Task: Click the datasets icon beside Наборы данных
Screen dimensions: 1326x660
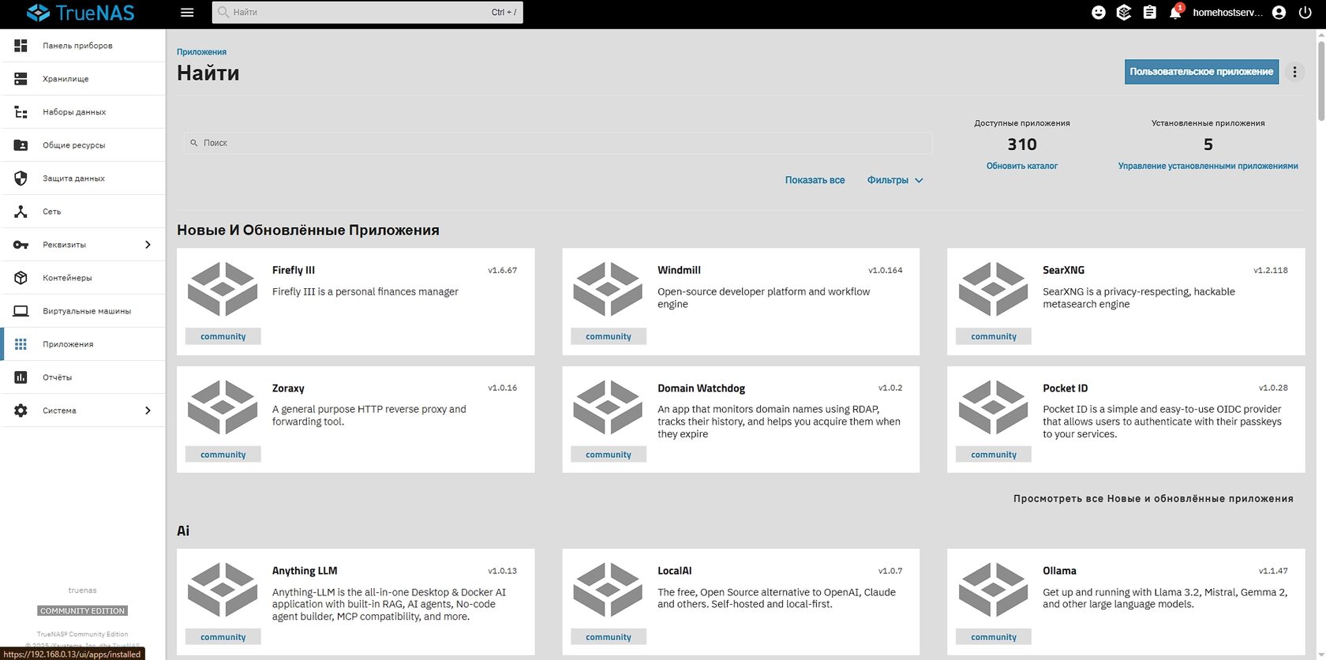Action: click(21, 112)
